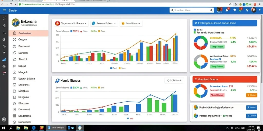
Task: Click the blue chart icon in dark sidebar
Action: click(x=4, y=60)
